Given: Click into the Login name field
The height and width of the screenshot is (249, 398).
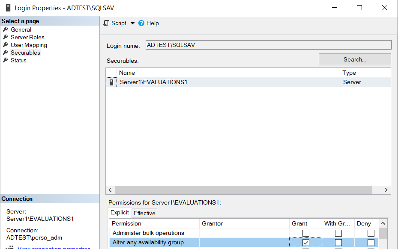Looking at the screenshot, I should point(268,45).
